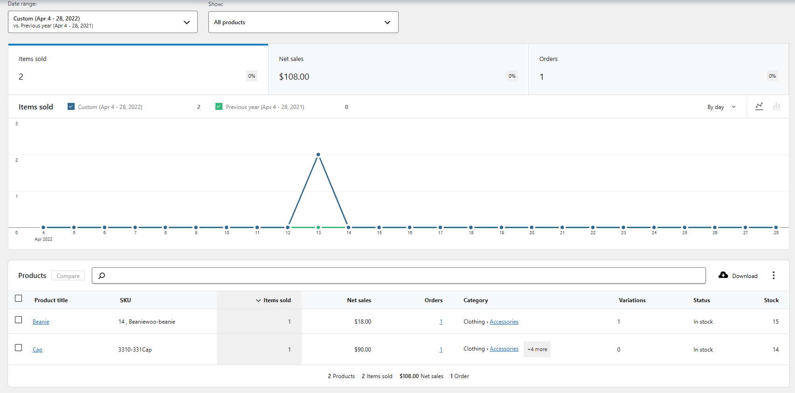
Task: Change the By day interval dropdown
Action: [721, 107]
